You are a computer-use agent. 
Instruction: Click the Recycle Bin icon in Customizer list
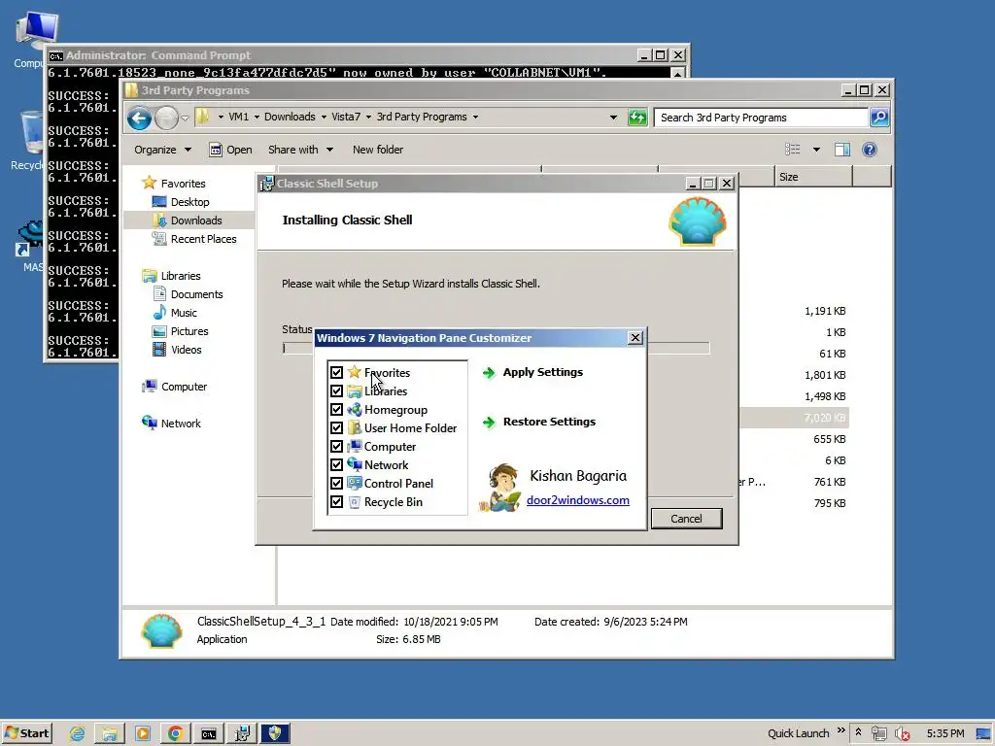coord(354,502)
